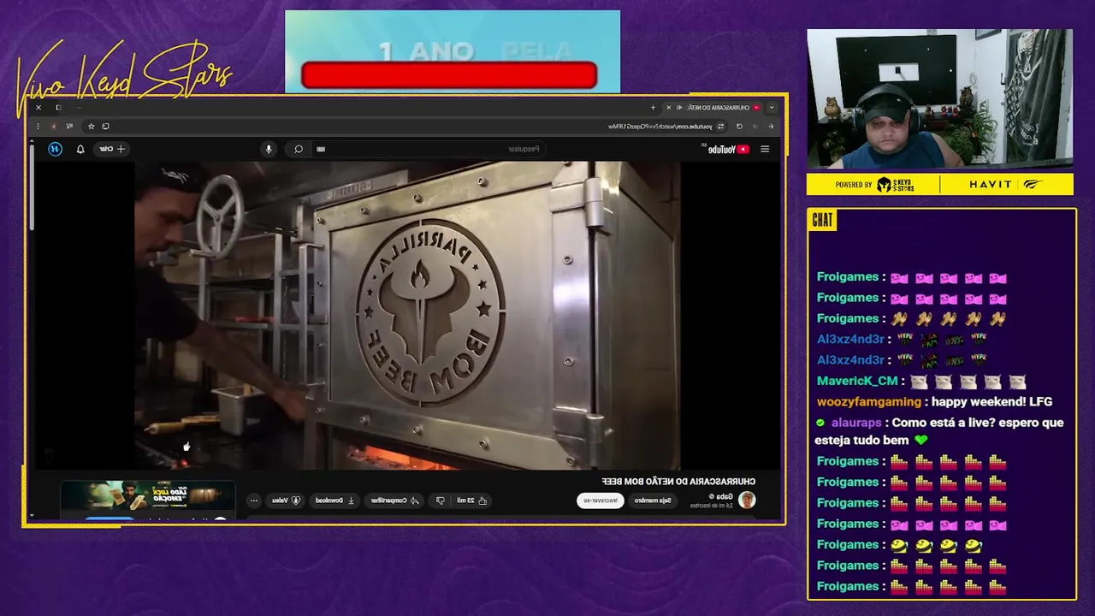Maximize the mirrored browser window
This screenshot has width=1095, height=616.
(58, 108)
